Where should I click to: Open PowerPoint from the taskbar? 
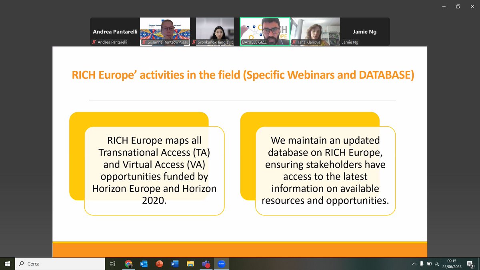tap(159, 264)
